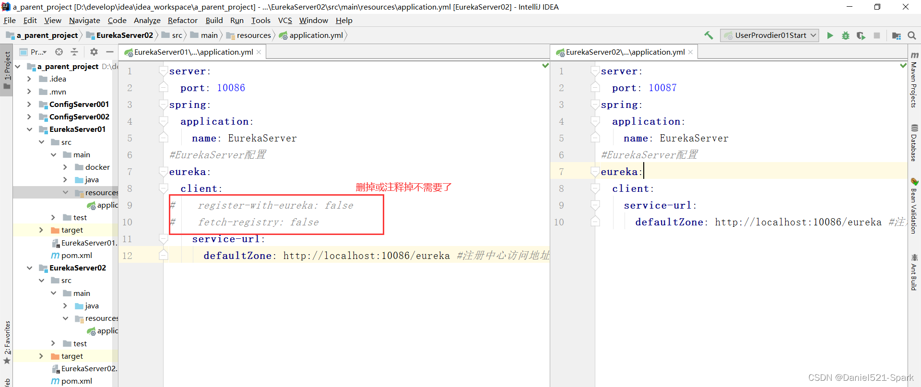The height and width of the screenshot is (387, 921).
Task: Open application.yml under EureakaServer02 resources
Action: 103,331
